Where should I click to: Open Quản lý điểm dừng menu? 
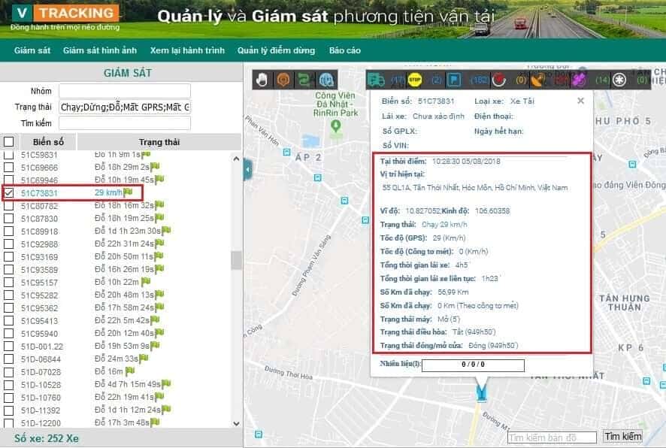[276, 50]
